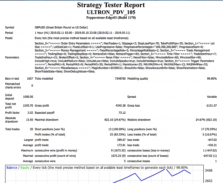Click the average profit trade value 173.81
Image resolution: width=223 pixels, height=183 pixels.
(121, 145)
